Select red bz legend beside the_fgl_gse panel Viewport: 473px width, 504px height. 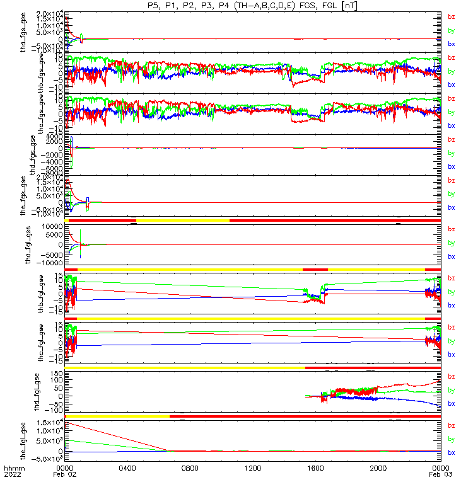pos(451,426)
